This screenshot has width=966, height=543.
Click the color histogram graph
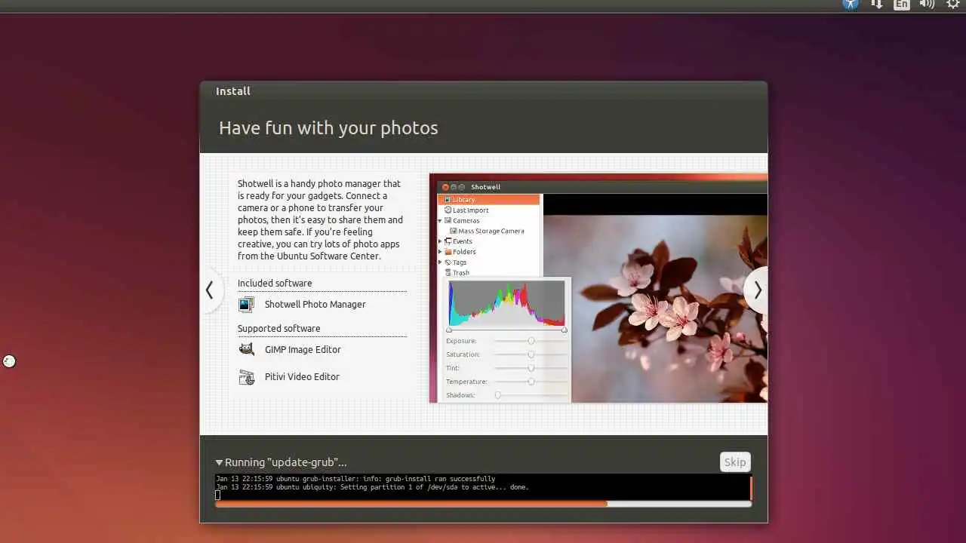[x=506, y=303]
